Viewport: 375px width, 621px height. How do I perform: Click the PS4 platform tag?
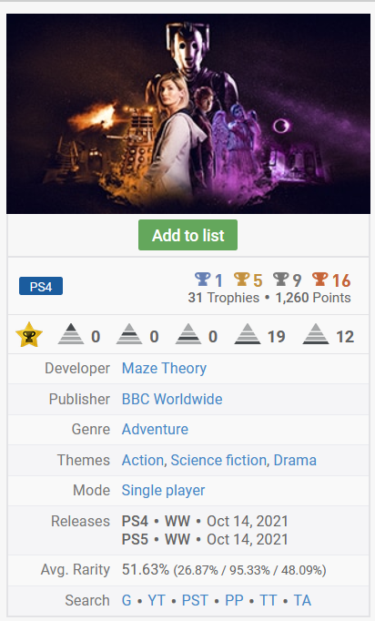[x=41, y=286]
